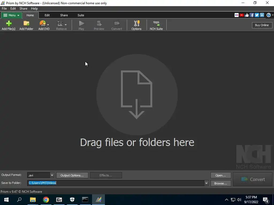Open the Help menu

(34, 9)
